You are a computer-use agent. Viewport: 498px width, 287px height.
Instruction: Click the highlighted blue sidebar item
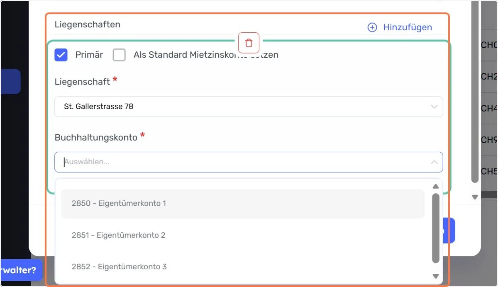[10, 81]
